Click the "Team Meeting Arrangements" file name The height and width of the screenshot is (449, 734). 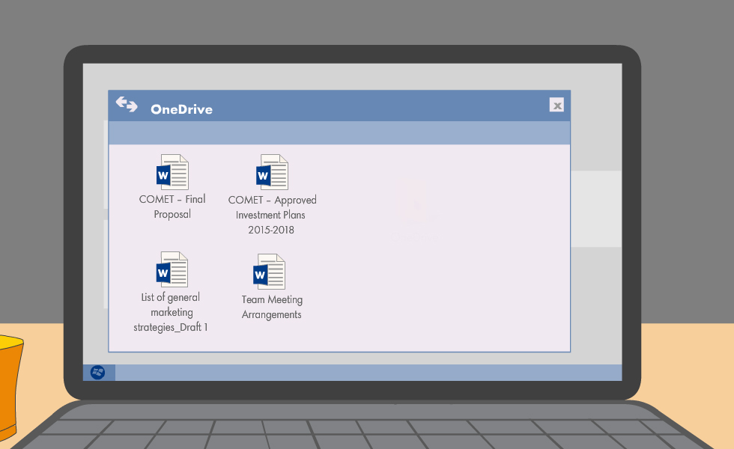[x=272, y=307]
